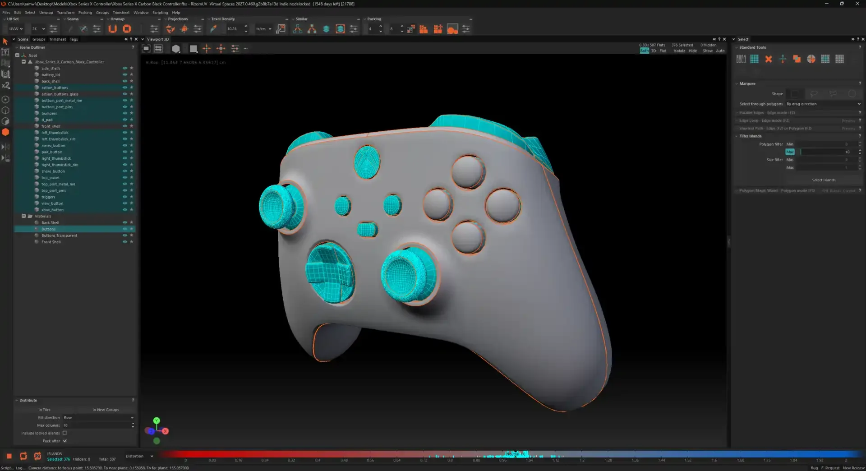Click the Select Islands button
Image resolution: width=866 pixels, height=471 pixels.
824,180
